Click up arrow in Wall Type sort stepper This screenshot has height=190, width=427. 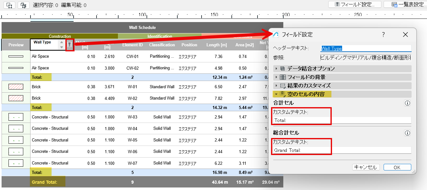pyautogui.click(x=62, y=42)
